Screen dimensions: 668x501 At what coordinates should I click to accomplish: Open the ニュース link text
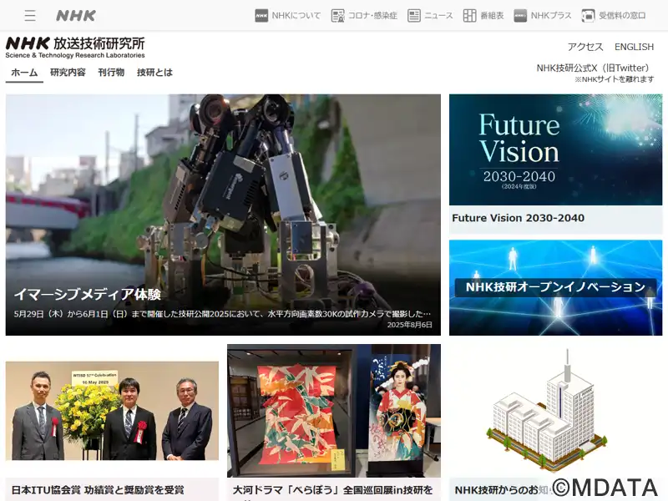(x=438, y=16)
